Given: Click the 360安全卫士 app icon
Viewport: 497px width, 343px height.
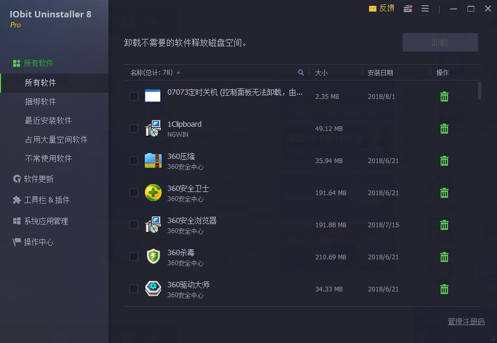Looking at the screenshot, I should point(153,192).
